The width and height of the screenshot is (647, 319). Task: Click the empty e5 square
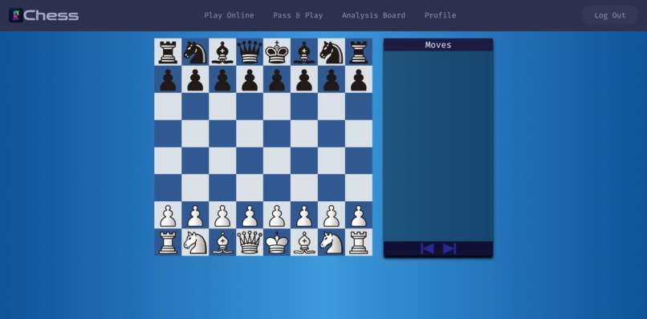[277, 134]
